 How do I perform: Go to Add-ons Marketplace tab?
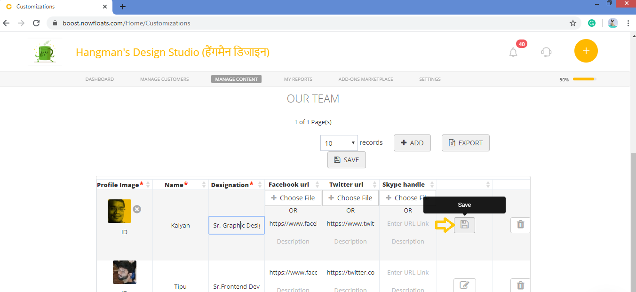[x=366, y=79]
